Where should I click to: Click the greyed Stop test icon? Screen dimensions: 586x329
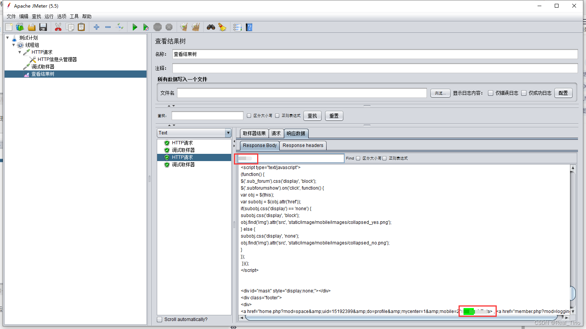(158, 27)
